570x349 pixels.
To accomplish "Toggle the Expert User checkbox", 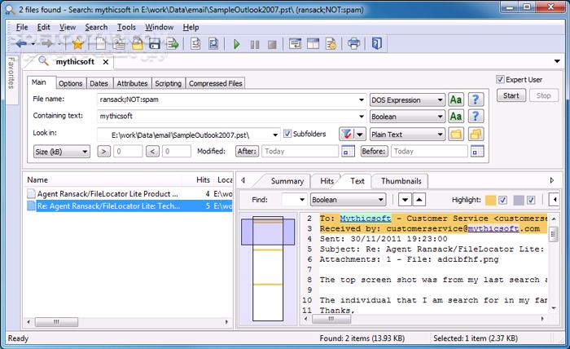I will (500, 79).
